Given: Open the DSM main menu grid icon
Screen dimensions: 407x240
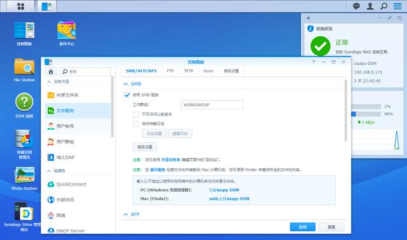Looking at the screenshot, I should click(x=20, y=6).
